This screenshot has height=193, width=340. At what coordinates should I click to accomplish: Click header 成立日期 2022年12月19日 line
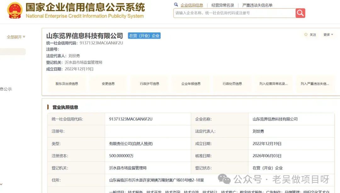point(70,69)
